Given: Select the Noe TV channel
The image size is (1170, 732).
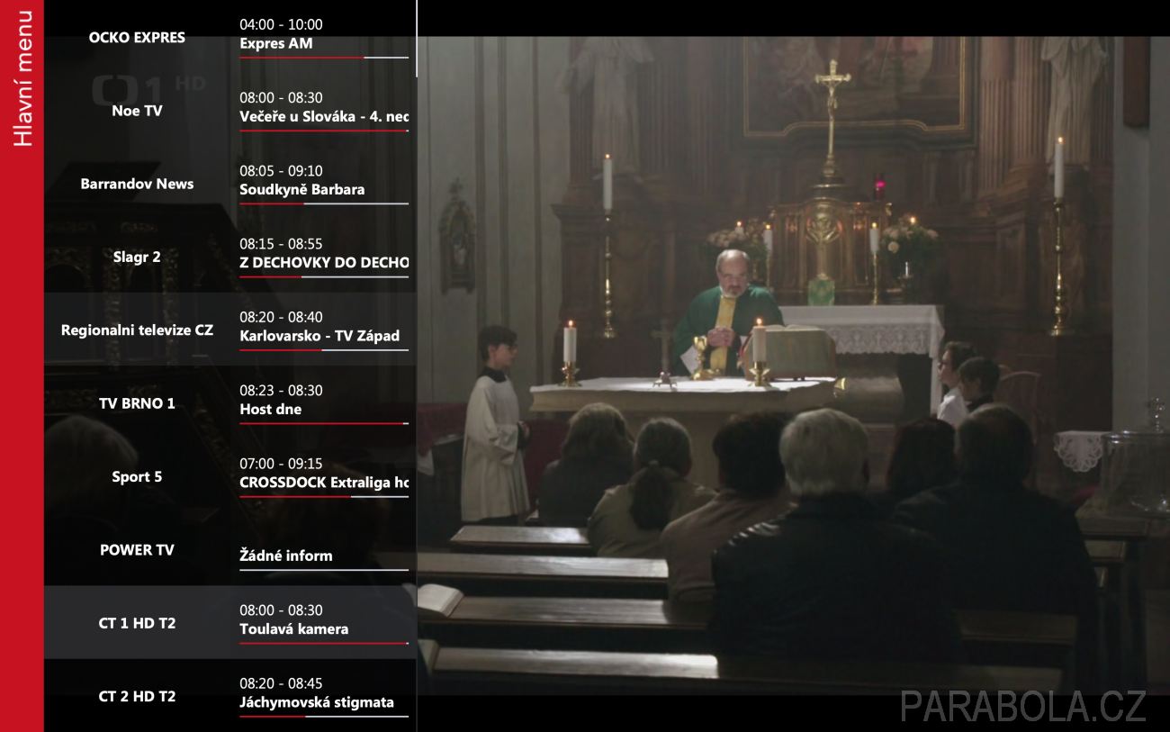Looking at the screenshot, I should (137, 111).
